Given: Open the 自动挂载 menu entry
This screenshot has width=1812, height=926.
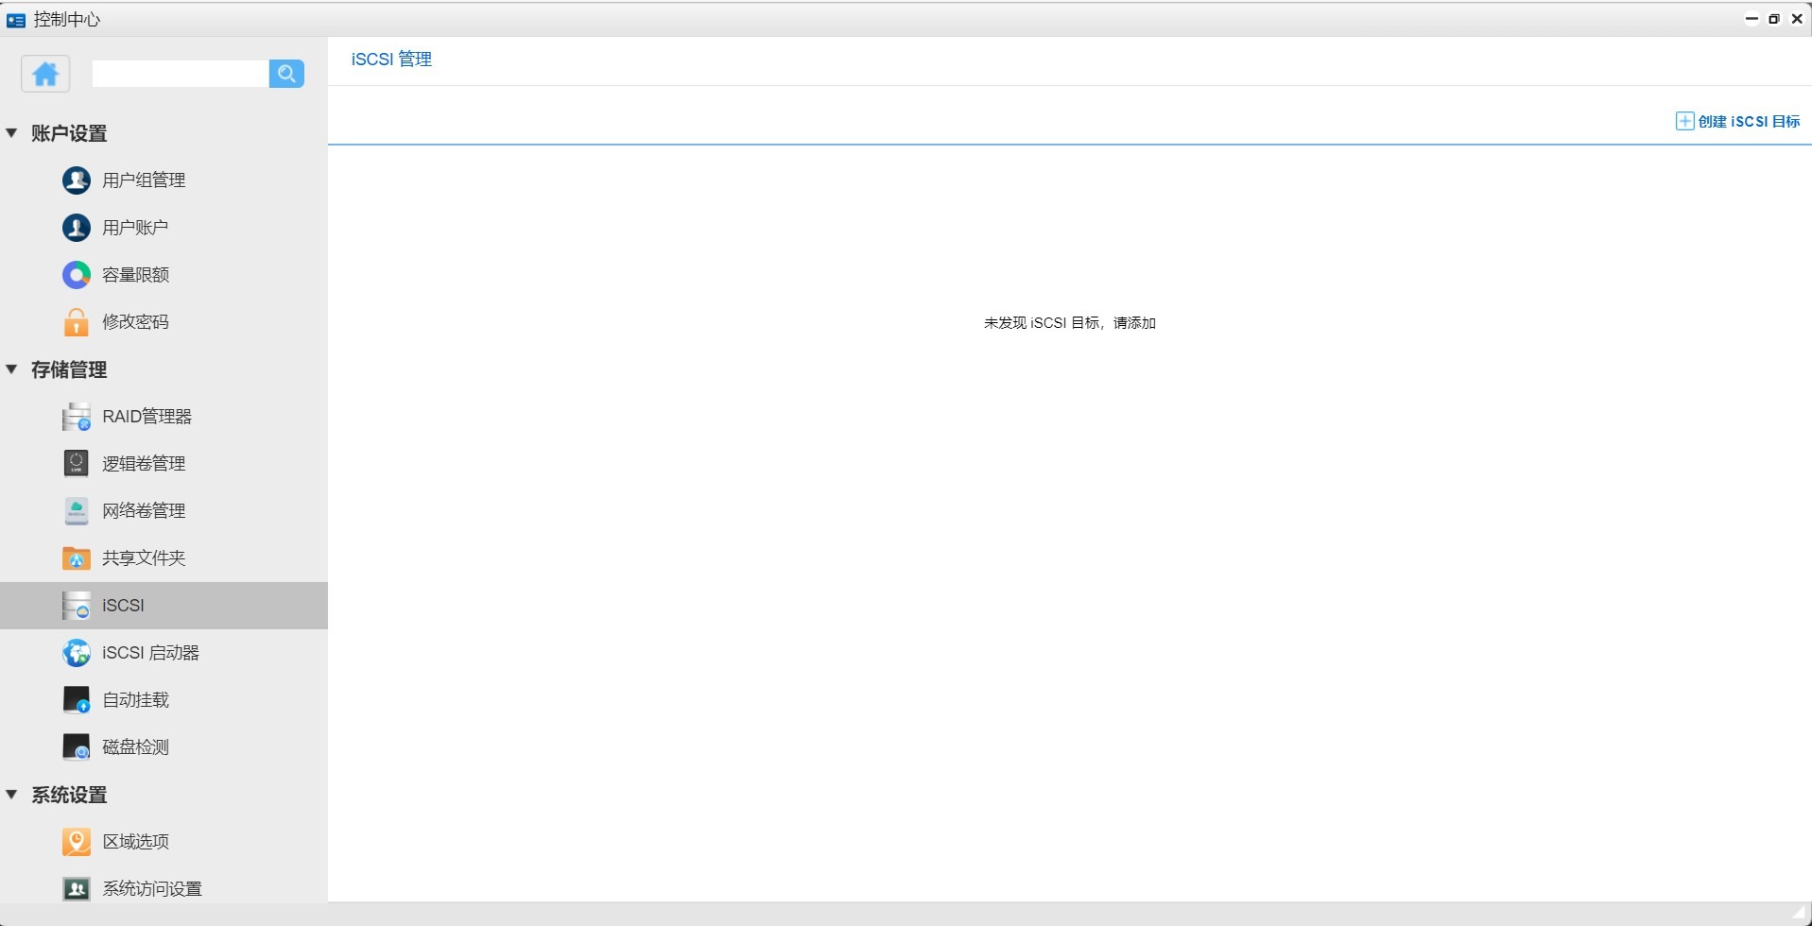Looking at the screenshot, I should click(x=135, y=700).
